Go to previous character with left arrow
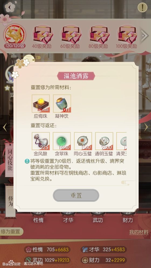 coord(5,127)
